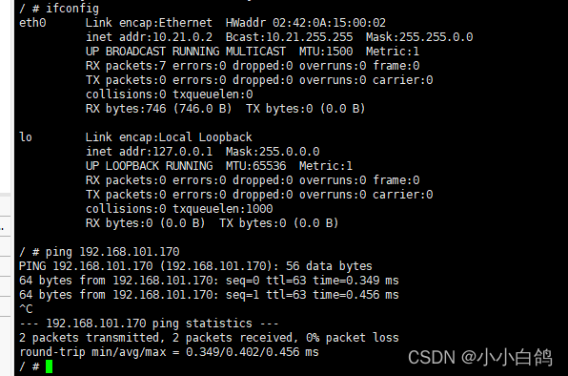The image size is (568, 376).
Task: Click the round-trip min/avg/max line
Action: pyautogui.click(x=170, y=352)
